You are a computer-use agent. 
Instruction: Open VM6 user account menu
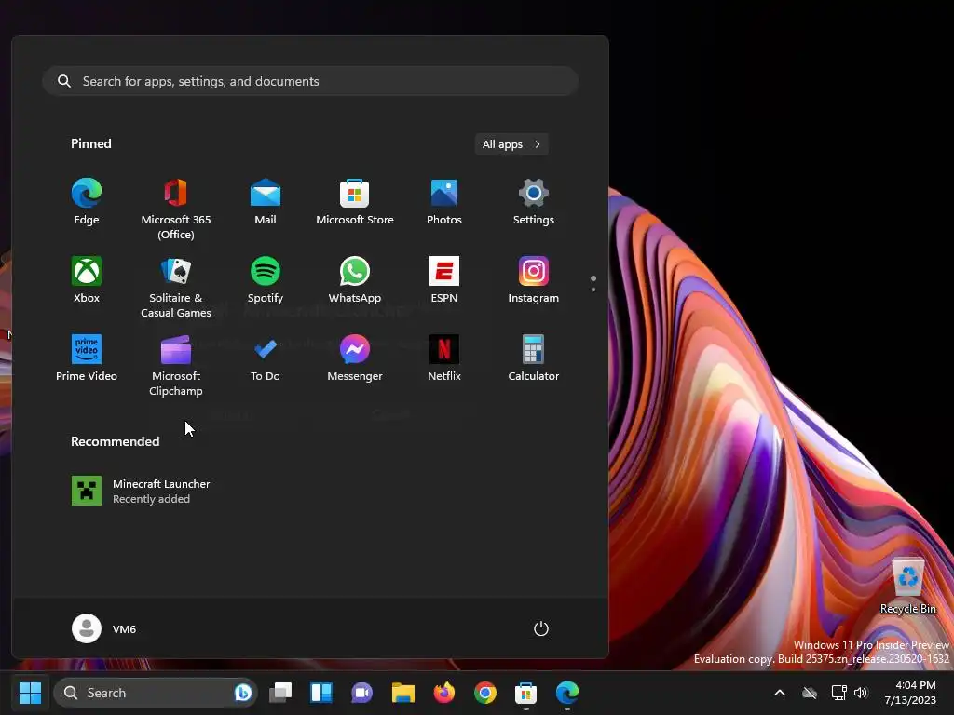104,628
